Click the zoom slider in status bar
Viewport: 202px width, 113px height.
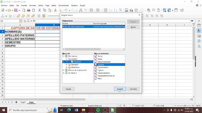(x=185, y=106)
